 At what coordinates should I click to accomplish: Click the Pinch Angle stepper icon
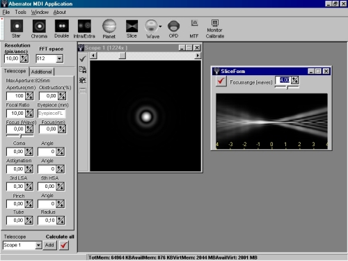(x=60, y=204)
